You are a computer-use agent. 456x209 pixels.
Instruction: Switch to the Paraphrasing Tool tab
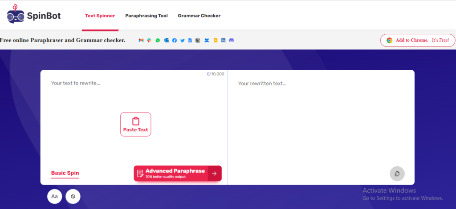(x=147, y=16)
